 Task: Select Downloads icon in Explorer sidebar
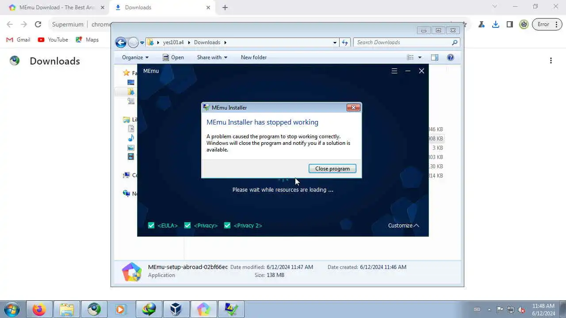[x=131, y=91]
